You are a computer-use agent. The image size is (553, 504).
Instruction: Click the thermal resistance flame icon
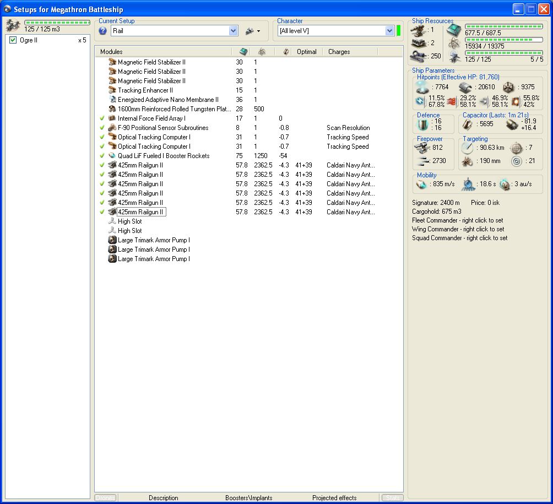452,101
